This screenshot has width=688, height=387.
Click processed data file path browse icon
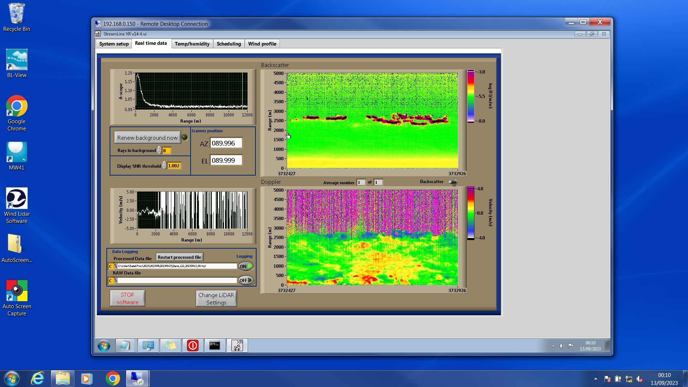[116, 266]
